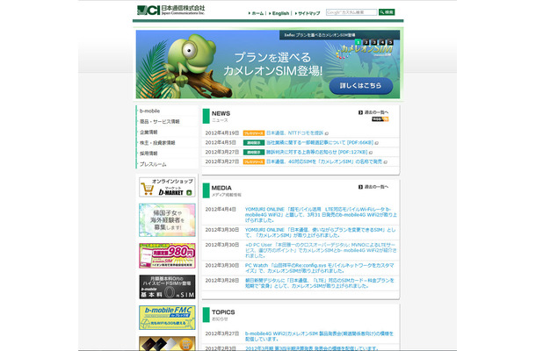Click the green tag on April 5 news

point(254,143)
